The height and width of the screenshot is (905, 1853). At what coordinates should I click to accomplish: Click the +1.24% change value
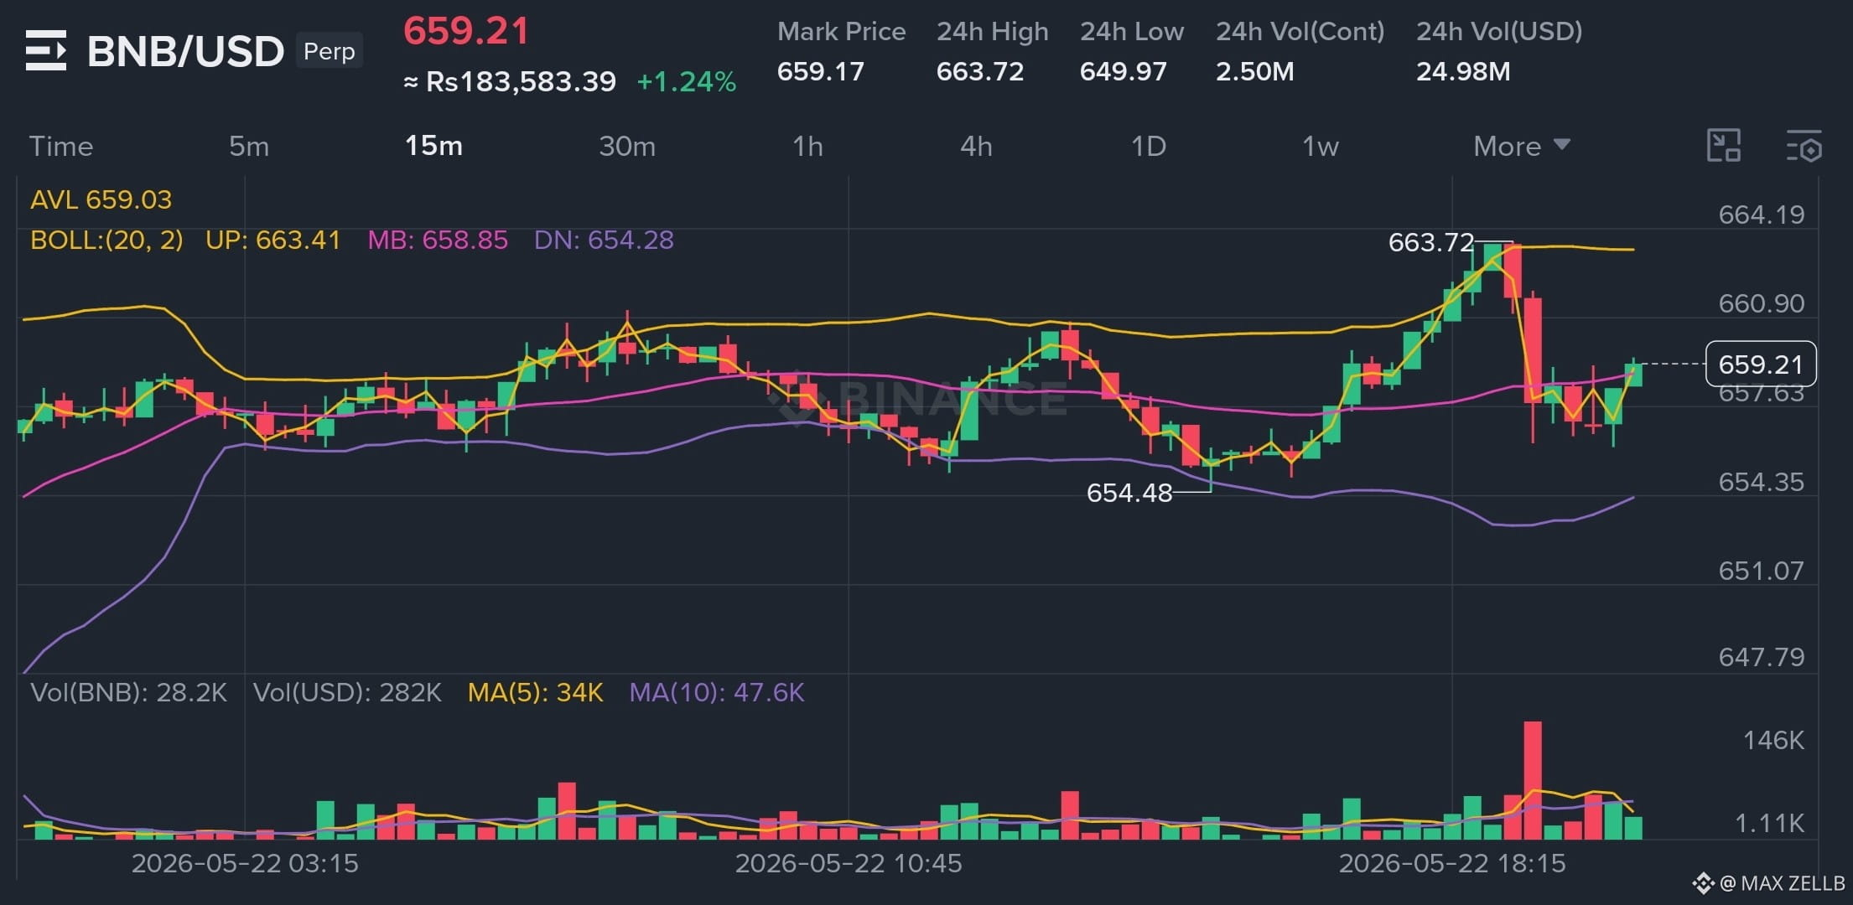686,81
